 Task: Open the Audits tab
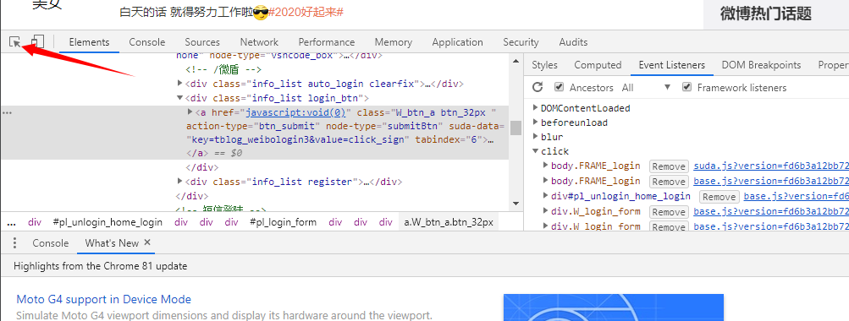573,42
